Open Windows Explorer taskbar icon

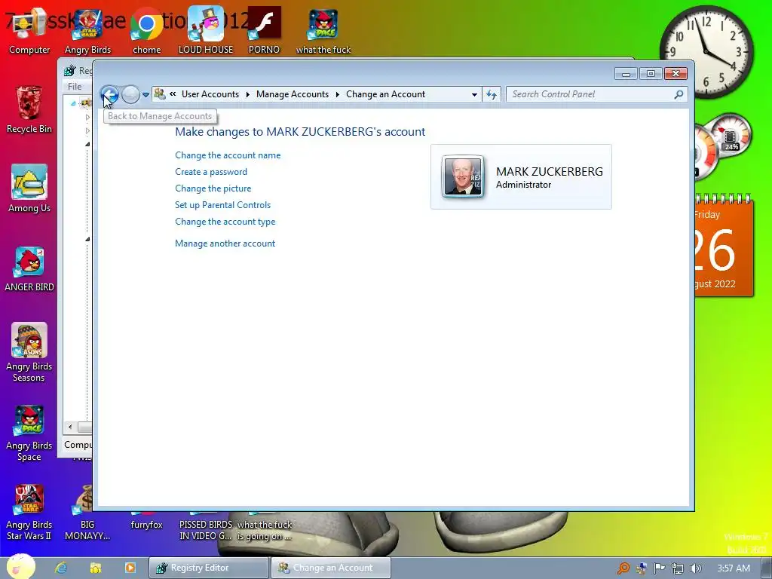[96, 568]
